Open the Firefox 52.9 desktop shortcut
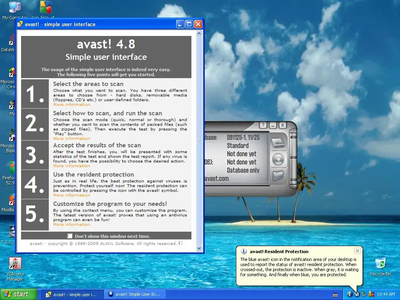This screenshot has width=400, height=300. [x=8, y=173]
